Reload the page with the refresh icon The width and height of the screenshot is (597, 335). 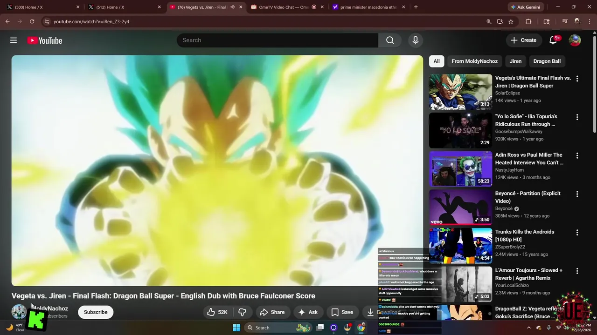32,21
